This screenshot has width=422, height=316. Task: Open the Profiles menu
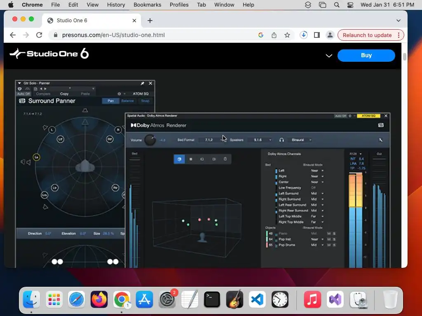[179, 5]
